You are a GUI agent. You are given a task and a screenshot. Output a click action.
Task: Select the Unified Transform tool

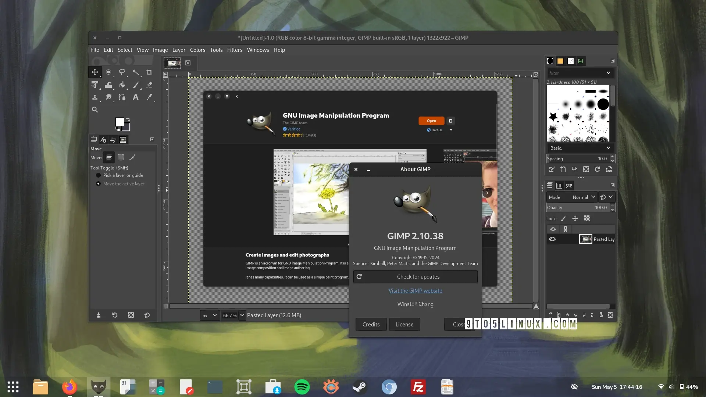(x=95, y=85)
